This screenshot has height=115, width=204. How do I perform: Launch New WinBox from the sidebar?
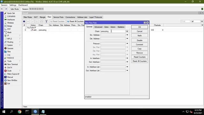[12, 80]
